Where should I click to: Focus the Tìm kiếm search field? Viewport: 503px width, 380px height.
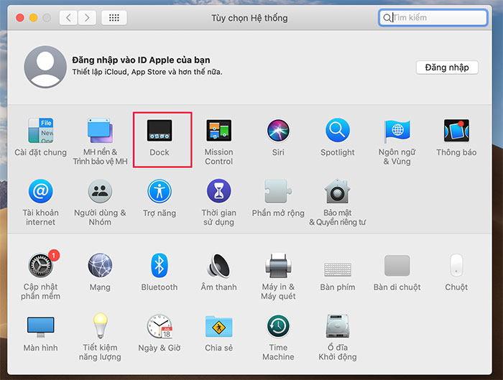coord(433,18)
